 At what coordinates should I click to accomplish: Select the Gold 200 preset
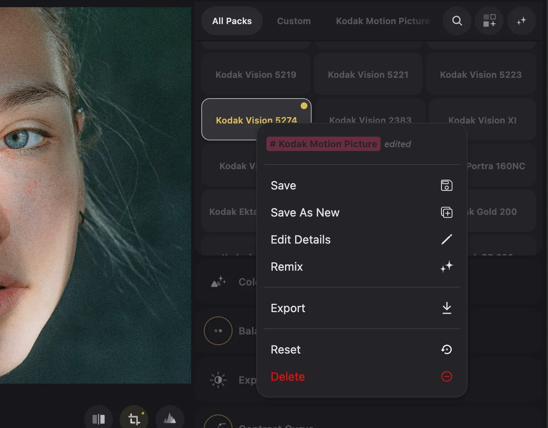pos(501,211)
